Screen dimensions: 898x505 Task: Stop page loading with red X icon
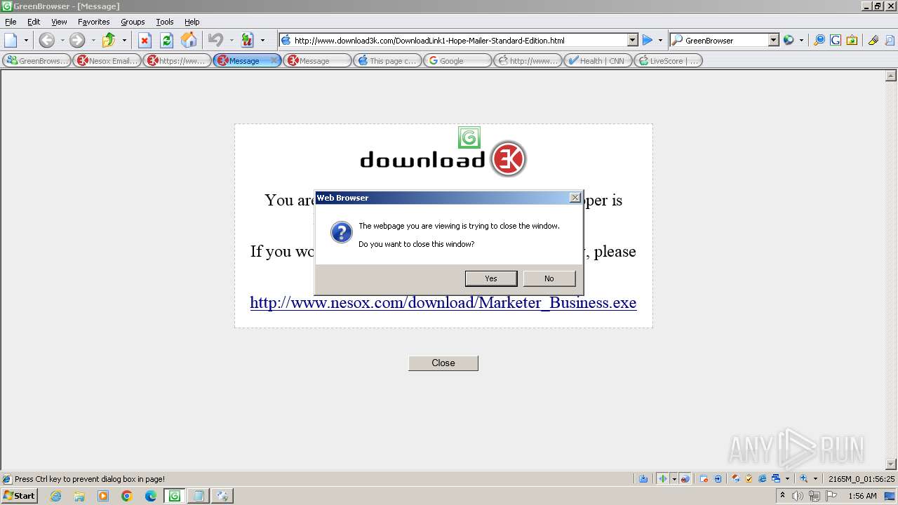point(145,40)
